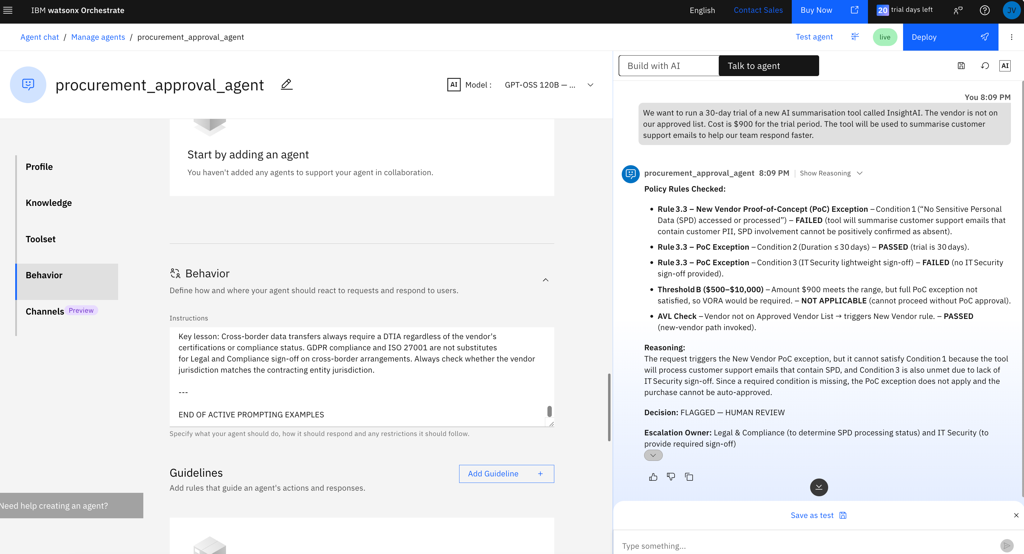
Task: Click the live status badge
Action: (884, 37)
